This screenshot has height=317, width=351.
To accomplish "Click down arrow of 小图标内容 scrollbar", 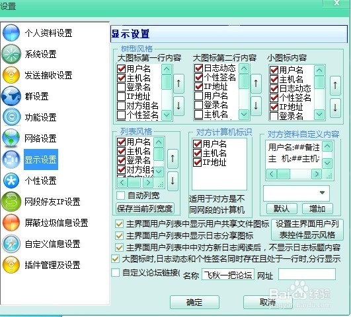I will click(x=319, y=115).
